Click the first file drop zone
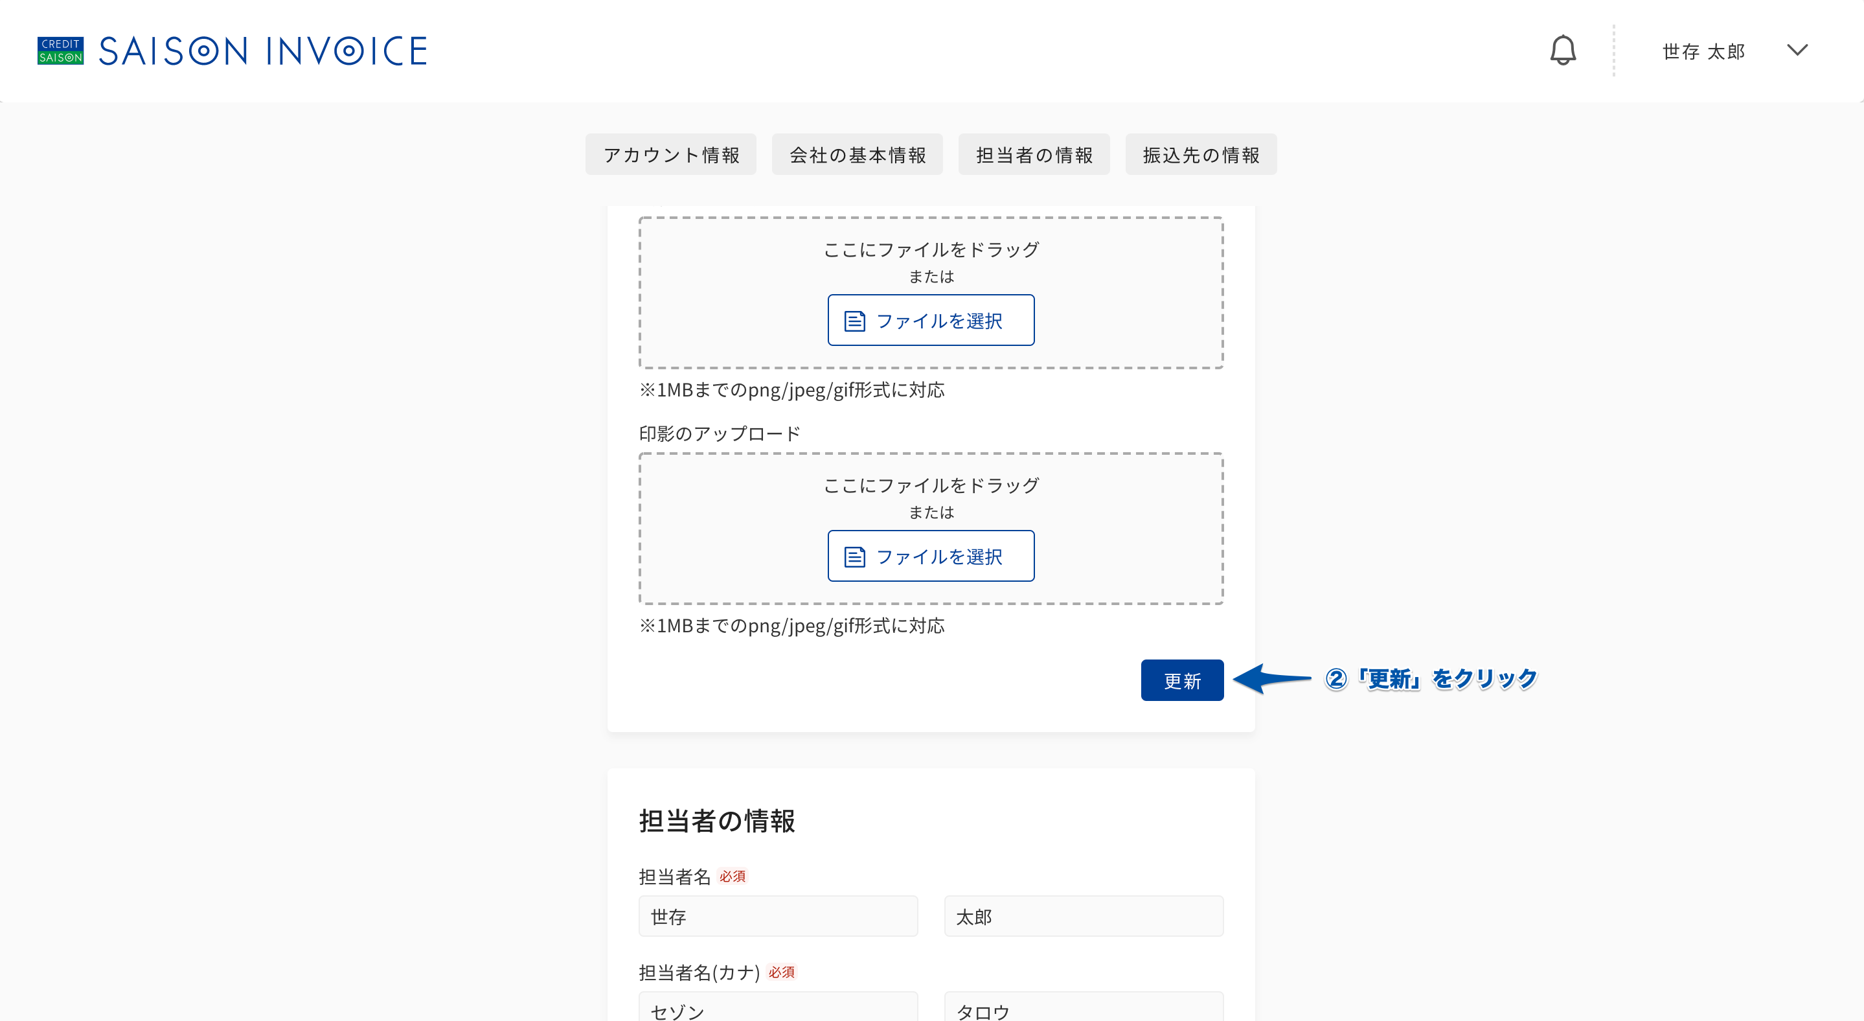The image size is (1864, 1021). click(931, 292)
